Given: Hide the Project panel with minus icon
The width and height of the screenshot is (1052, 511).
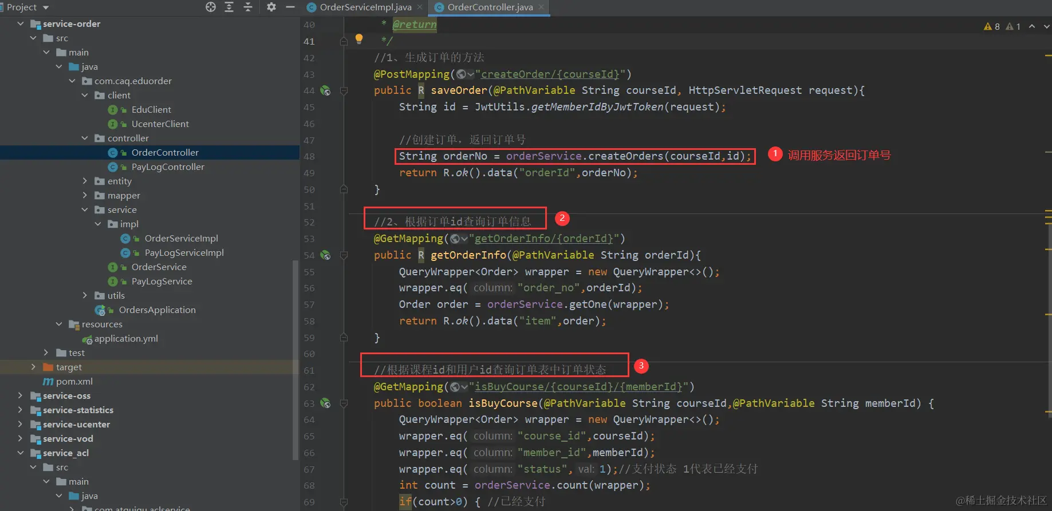Looking at the screenshot, I should 290,7.
